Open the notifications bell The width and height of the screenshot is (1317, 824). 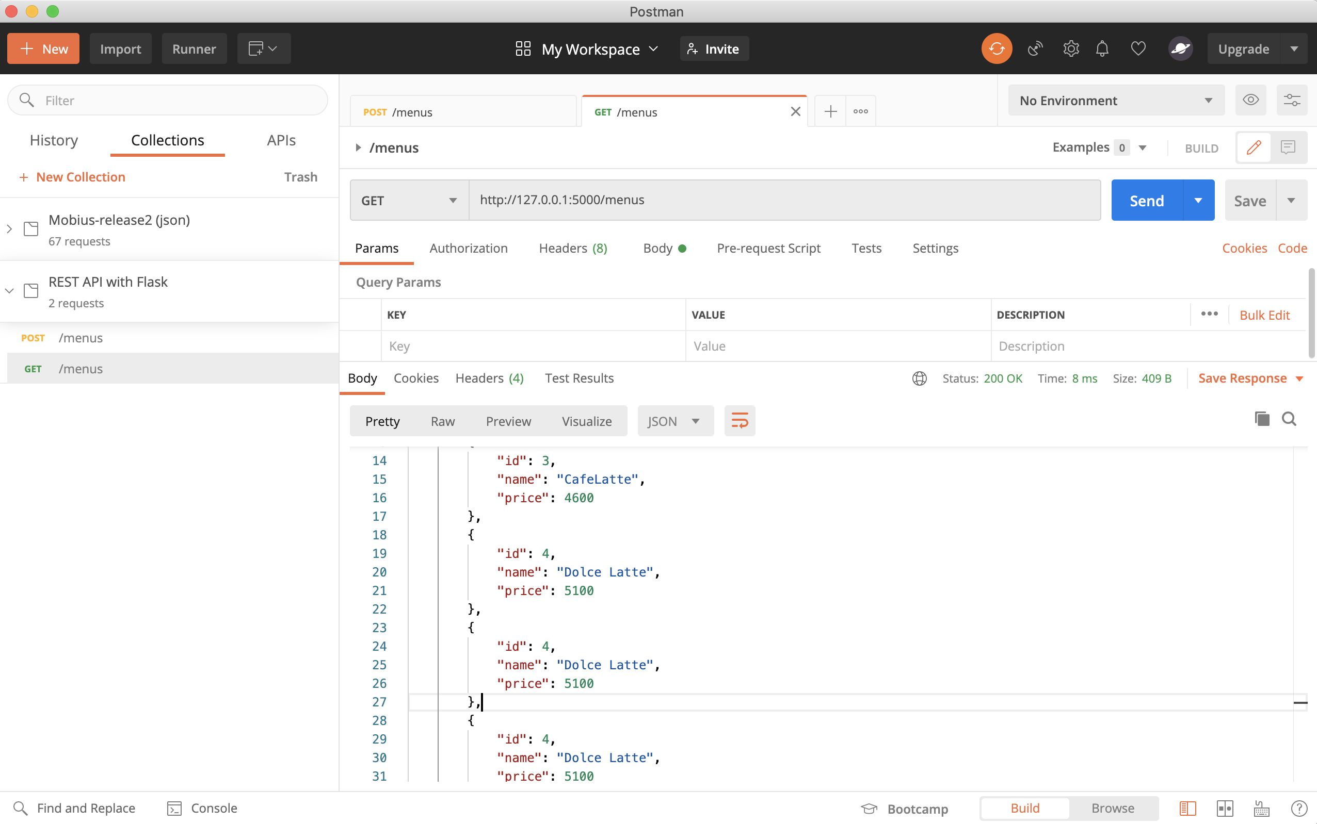(x=1102, y=48)
